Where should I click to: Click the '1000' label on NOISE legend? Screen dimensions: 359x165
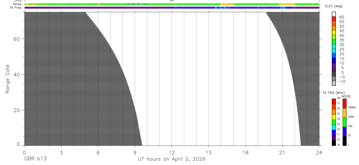[351, 117]
